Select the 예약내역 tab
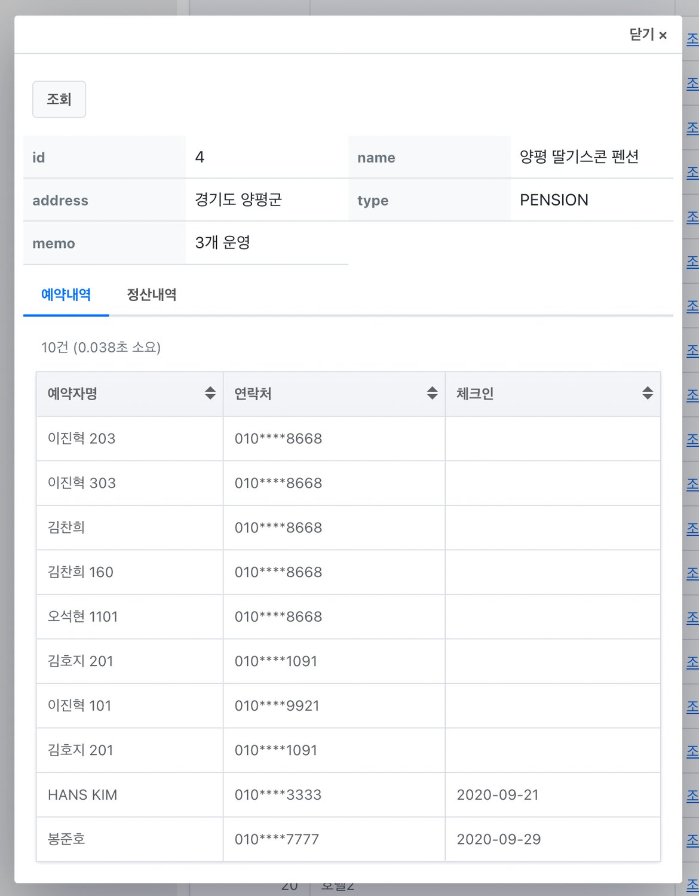The height and width of the screenshot is (896, 699). 66,294
